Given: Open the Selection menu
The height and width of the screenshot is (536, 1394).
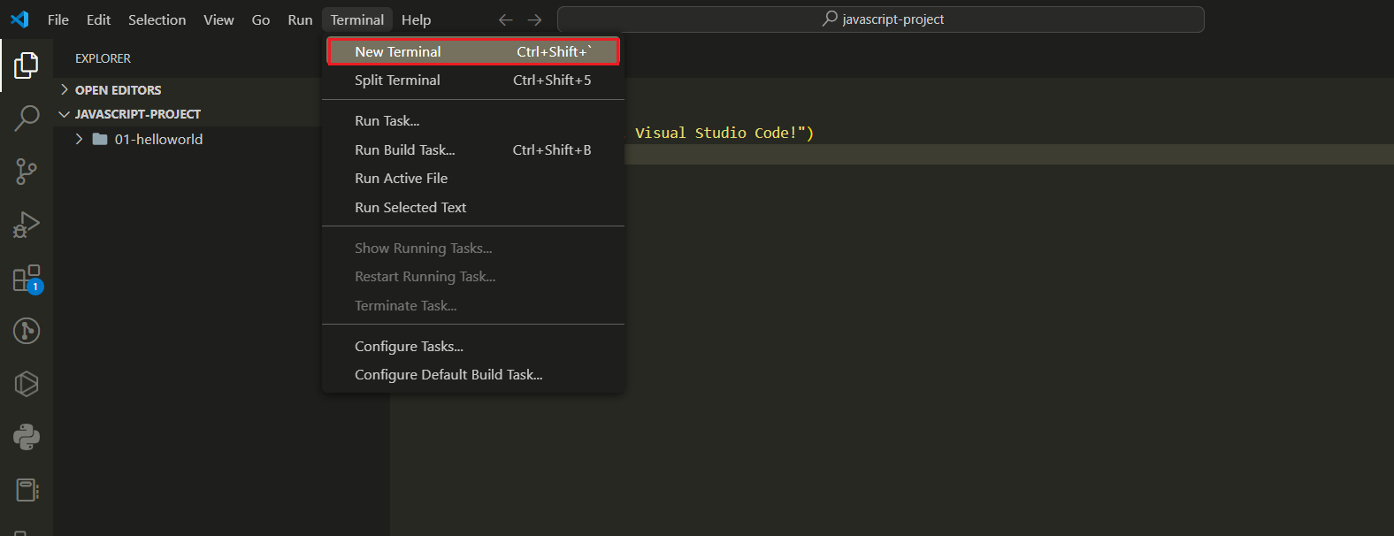Looking at the screenshot, I should (x=157, y=19).
